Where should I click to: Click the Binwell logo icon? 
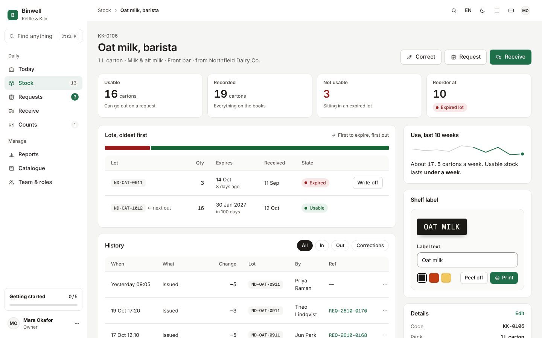click(13, 15)
